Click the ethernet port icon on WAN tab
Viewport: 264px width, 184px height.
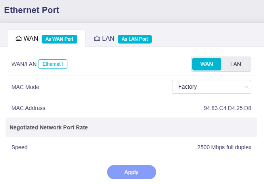(18, 39)
